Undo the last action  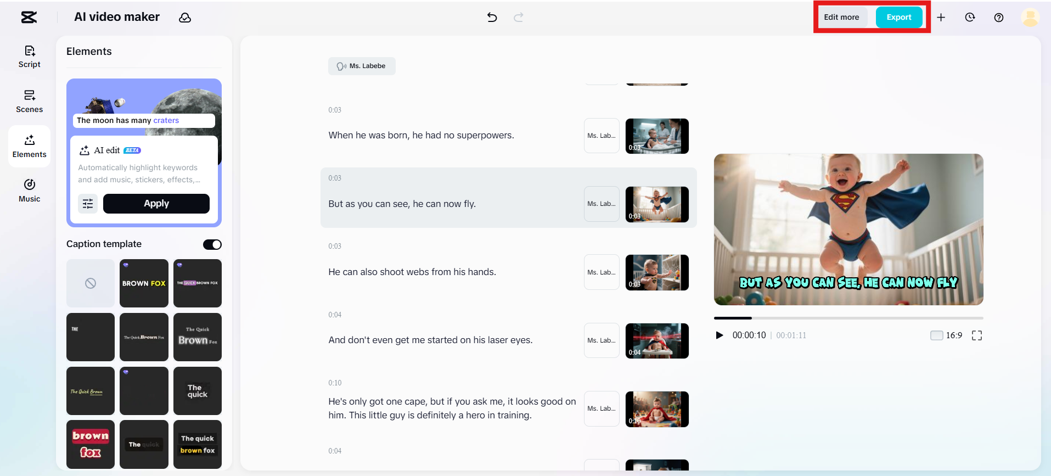coord(492,18)
